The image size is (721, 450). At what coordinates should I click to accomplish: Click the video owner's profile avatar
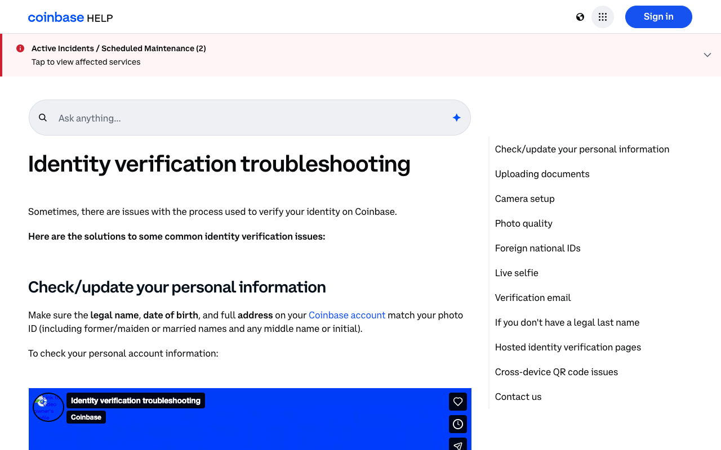point(48,407)
